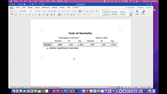Switch to the Layout tab
This screenshot has height=94, width=167.
point(37,8)
